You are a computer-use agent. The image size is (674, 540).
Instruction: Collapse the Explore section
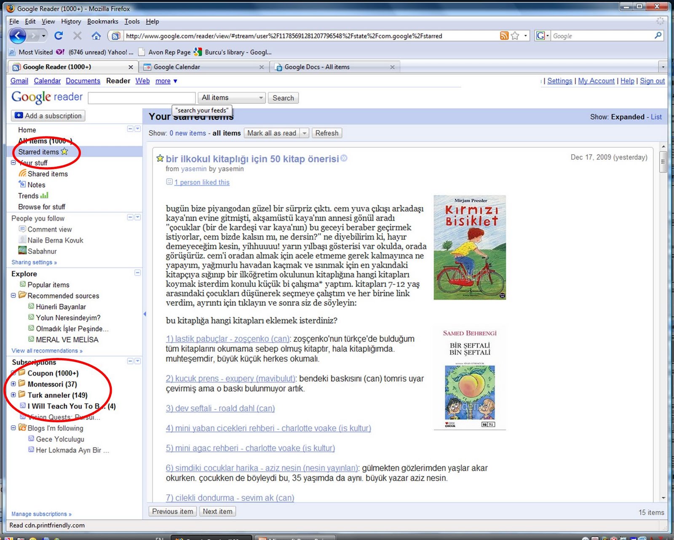pos(137,273)
